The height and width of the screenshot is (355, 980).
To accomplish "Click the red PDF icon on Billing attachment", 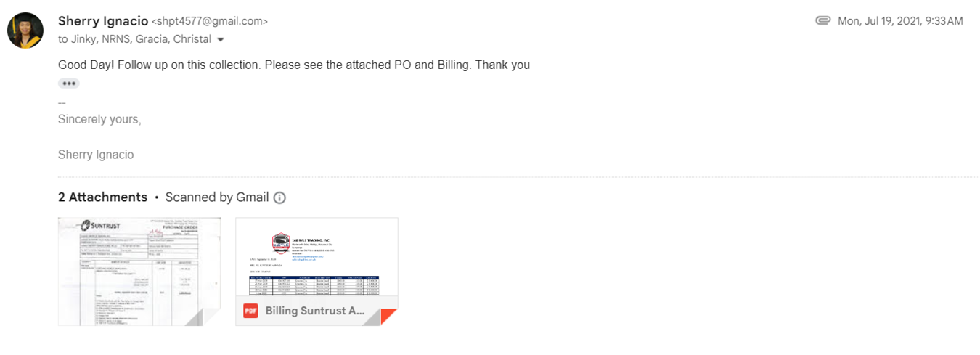I will coord(250,311).
